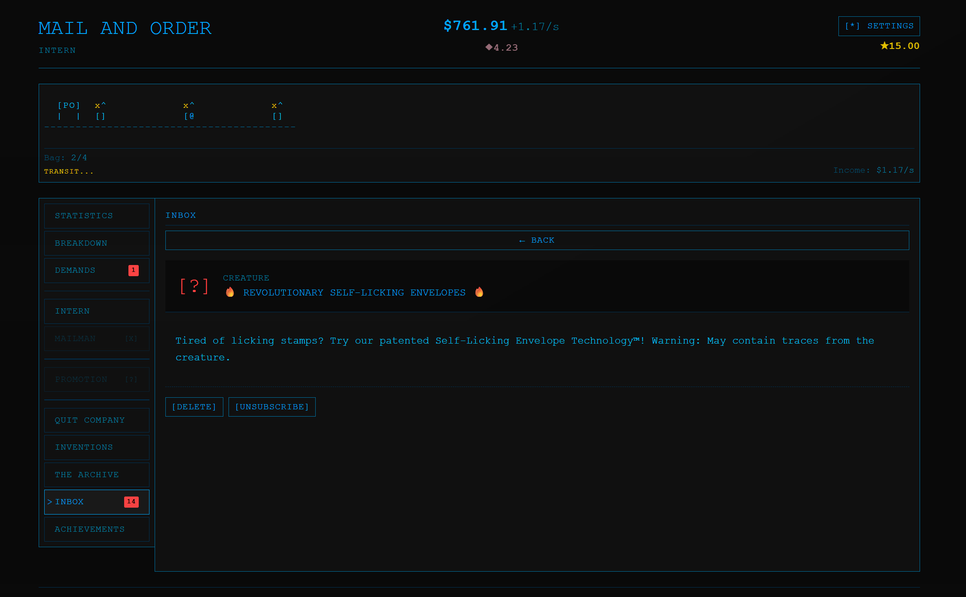Viewport: 966px width, 597px height.
Task: Click the message body about licking stamps
Action: click(525, 349)
